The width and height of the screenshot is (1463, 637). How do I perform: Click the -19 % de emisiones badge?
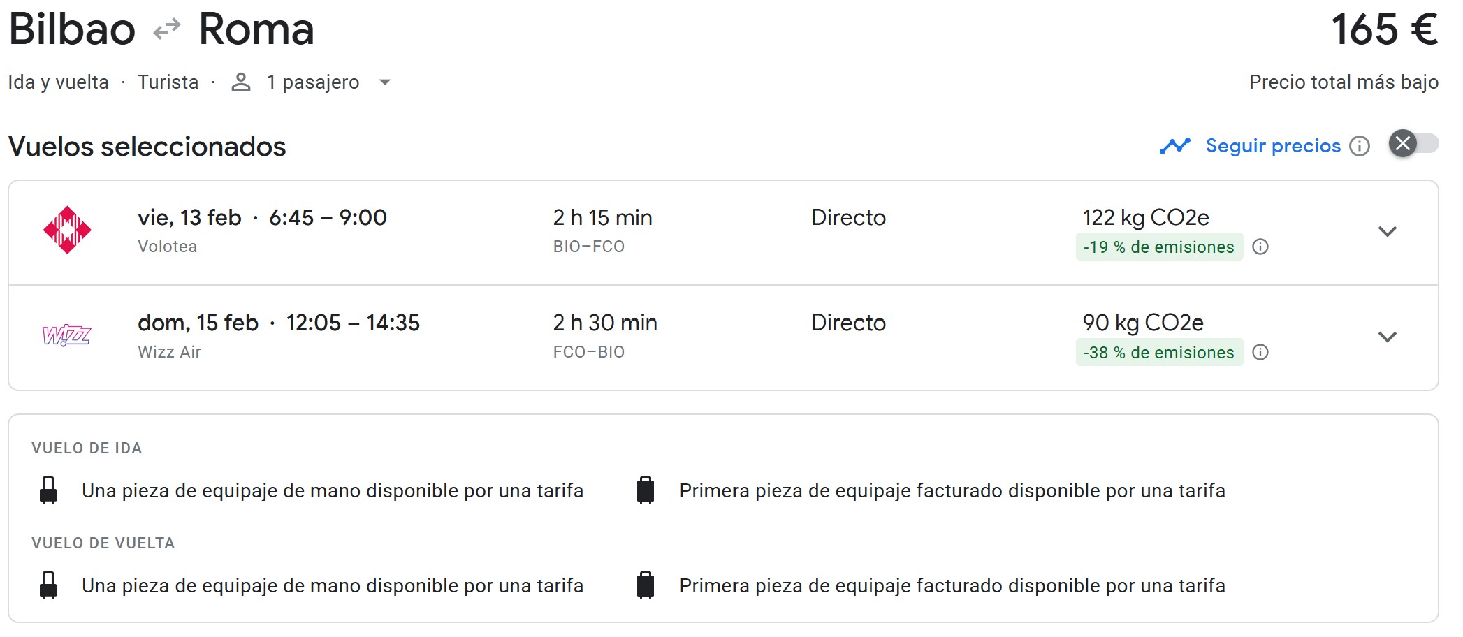[x=1158, y=247]
